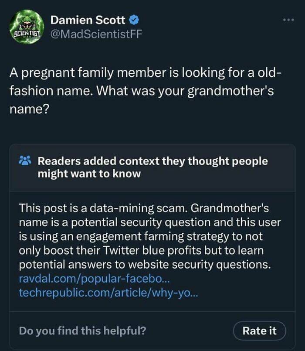Click the engagement farming strategy phrase
The height and width of the screenshot is (351, 305).
coord(153,236)
